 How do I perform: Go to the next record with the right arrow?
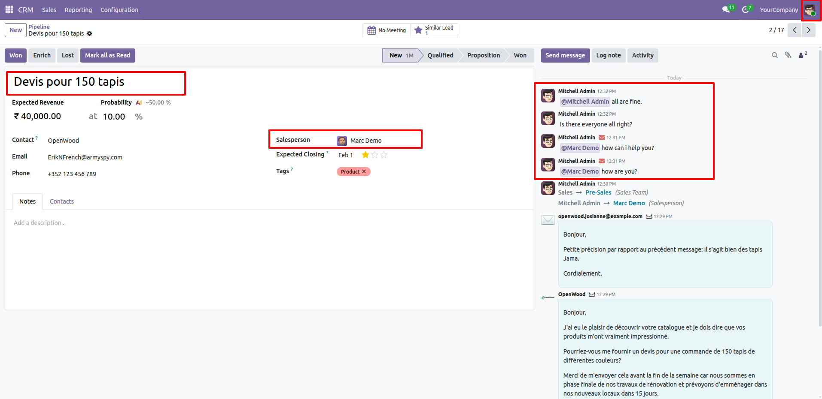808,30
